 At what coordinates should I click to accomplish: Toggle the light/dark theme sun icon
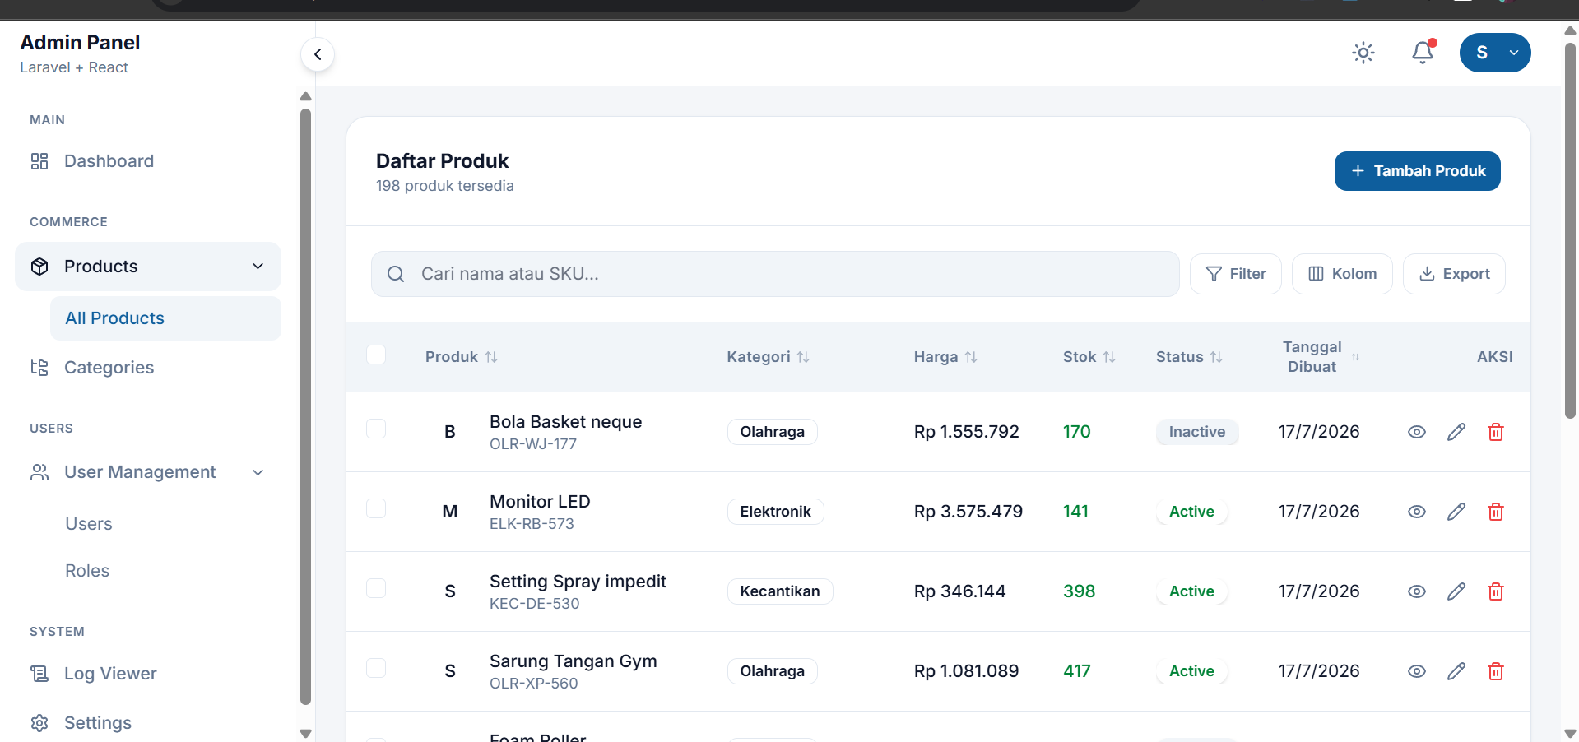pos(1363,53)
